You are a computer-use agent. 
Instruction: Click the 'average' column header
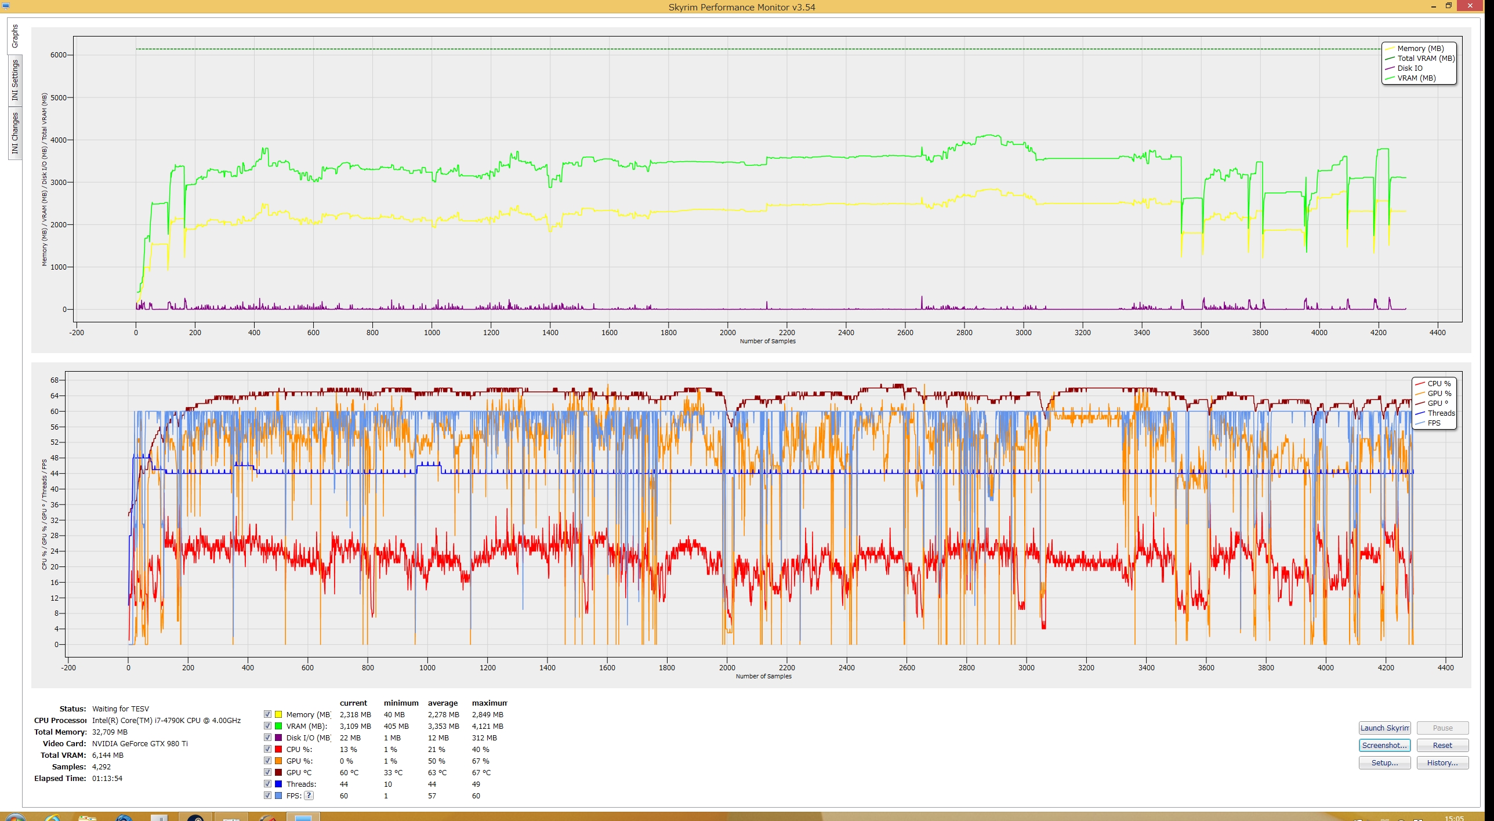(x=443, y=703)
